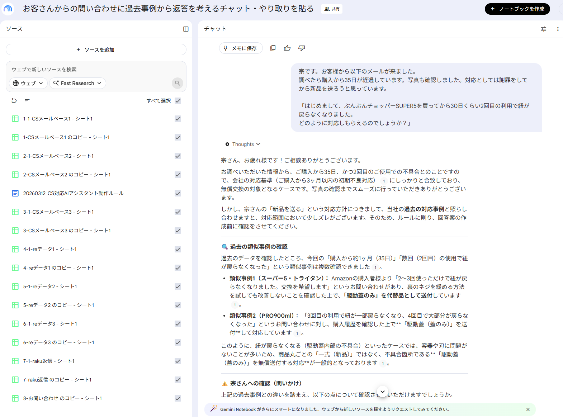563x417 pixels.
Task: Click sheet icon of 8-お問い合わせ のコピー
Action: pos(15,398)
